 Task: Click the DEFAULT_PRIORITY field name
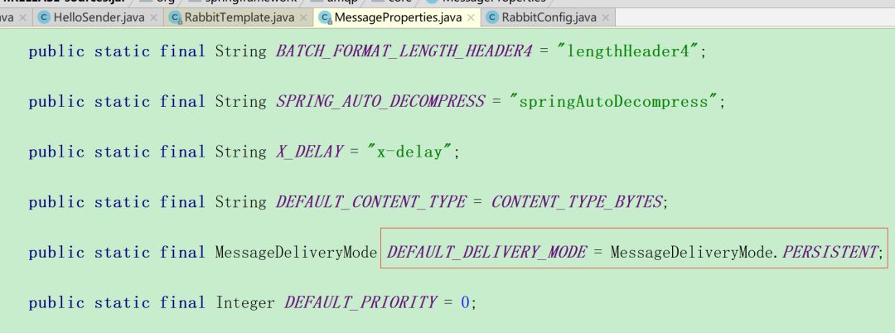click(x=360, y=302)
